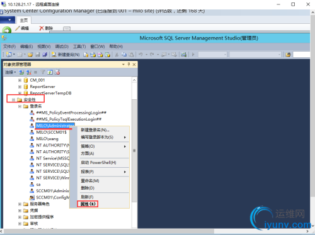Expand the 审核 audits folder
The width and height of the screenshot is (315, 235).
[20, 224]
